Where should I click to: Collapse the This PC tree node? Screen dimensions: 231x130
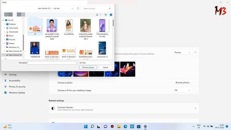pyautogui.click(x=3, y=20)
